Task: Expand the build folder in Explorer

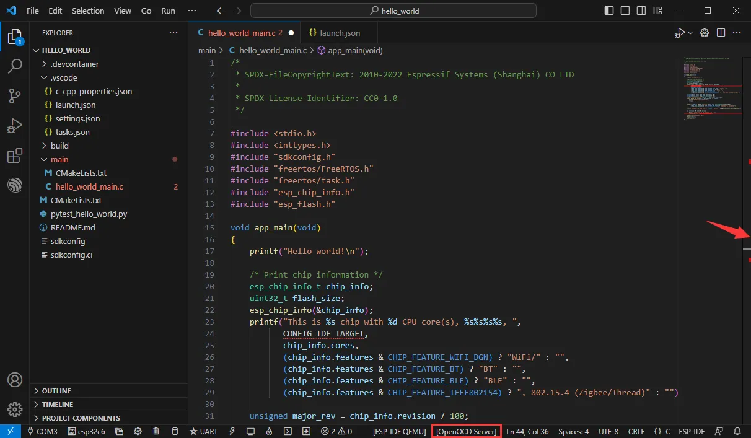Action: tap(59, 146)
